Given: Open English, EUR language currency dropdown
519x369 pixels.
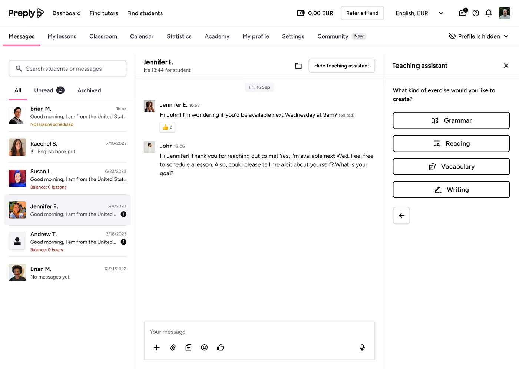Looking at the screenshot, I should tap(419, 13).
